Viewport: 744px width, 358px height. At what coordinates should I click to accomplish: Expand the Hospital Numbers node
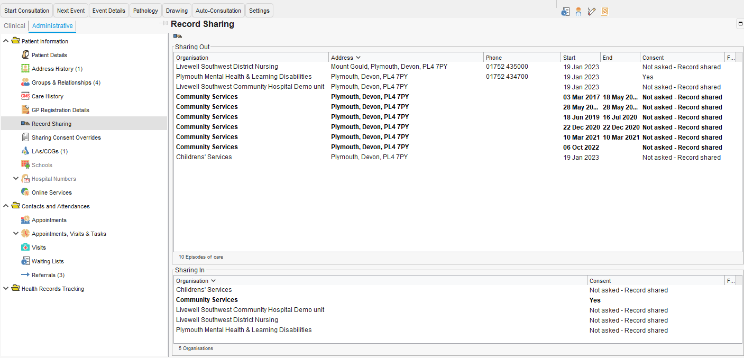16,179
